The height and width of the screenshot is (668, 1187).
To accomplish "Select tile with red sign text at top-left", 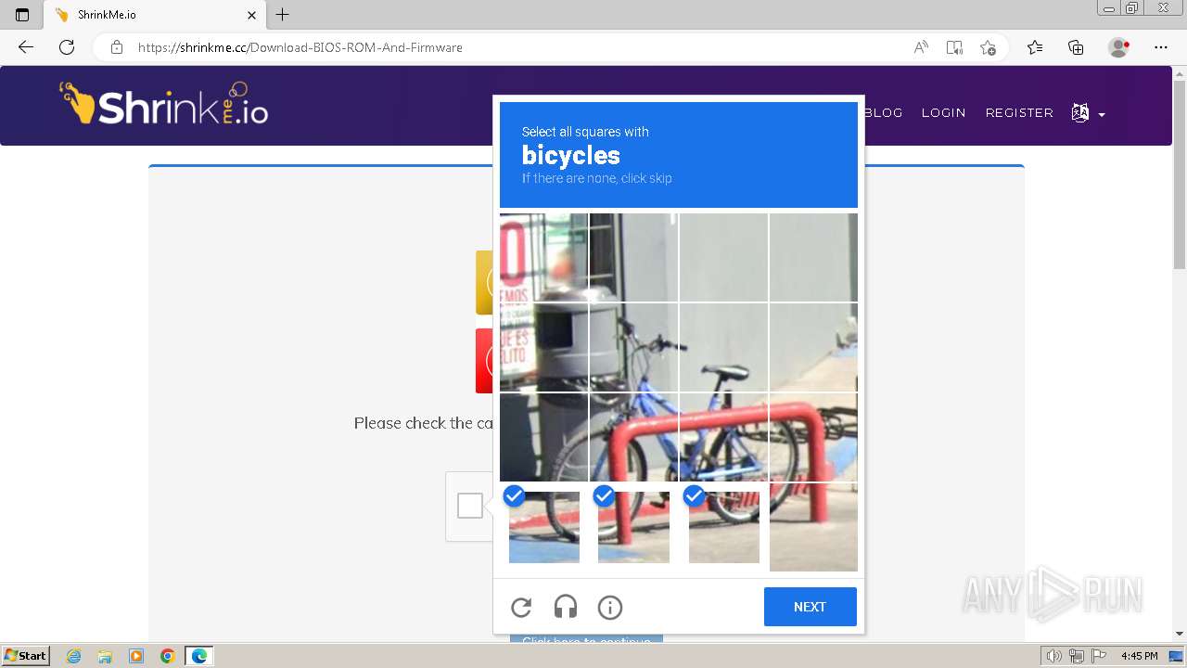I will point(543,257).
